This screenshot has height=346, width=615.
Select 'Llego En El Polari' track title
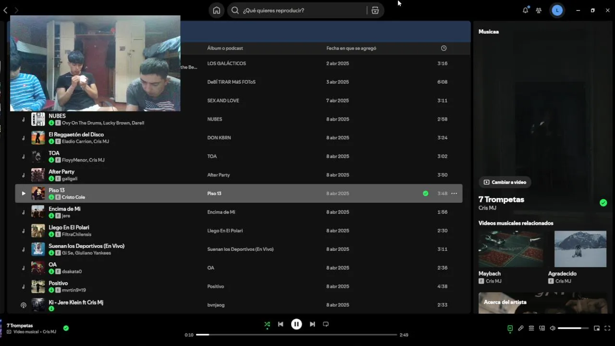69,227
